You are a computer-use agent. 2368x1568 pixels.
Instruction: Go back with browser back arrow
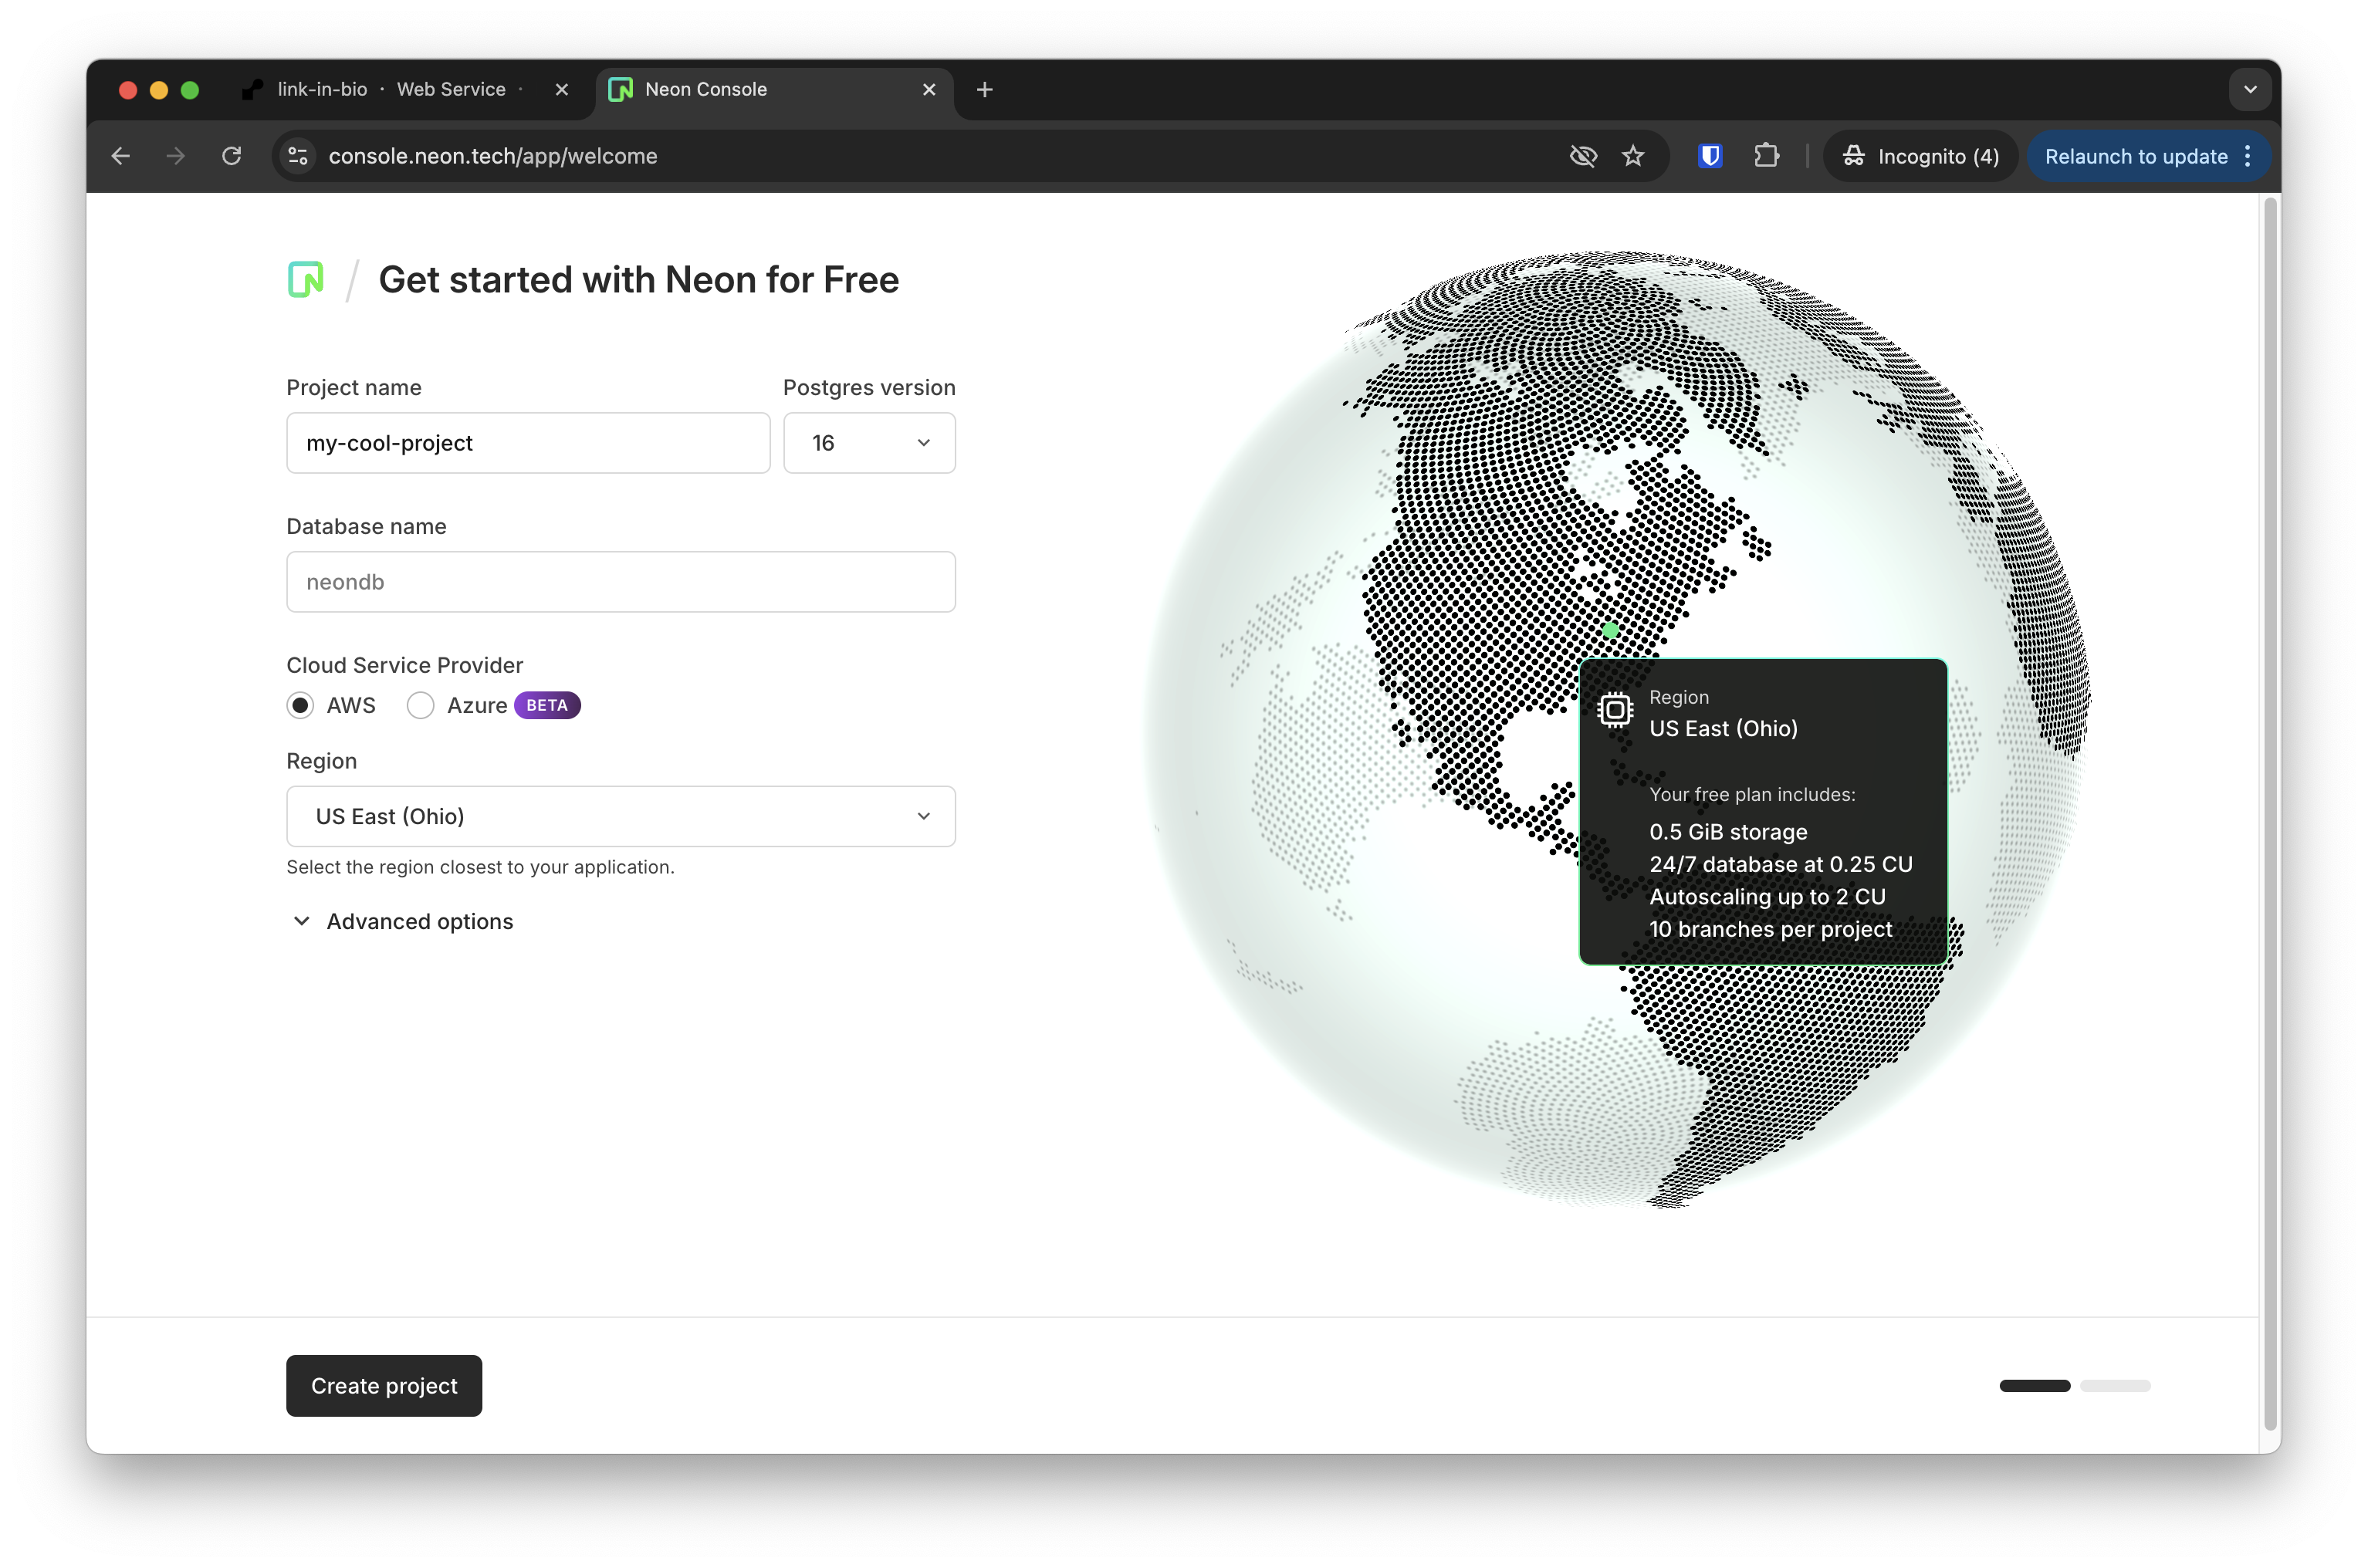[x=121, y=156]
